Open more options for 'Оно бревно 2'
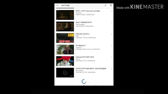The height and width of the screenshot is (94, 168). (x=112, y=46)
